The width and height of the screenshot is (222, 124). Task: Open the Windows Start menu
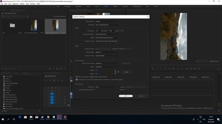click(x=3, y=119)
